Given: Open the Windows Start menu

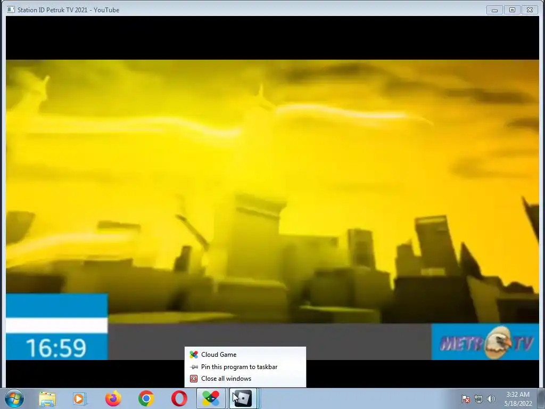Looking at the screenshot, I should (x=14, y=398).
